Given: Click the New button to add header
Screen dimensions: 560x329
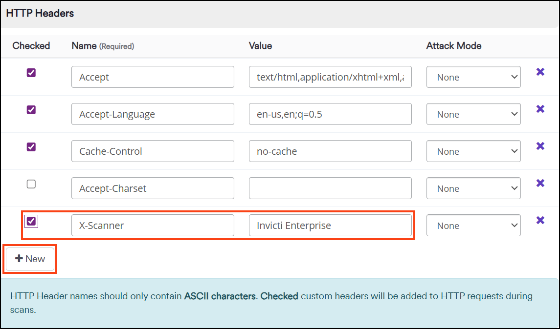Looking at the screenshot, I should [x=30, y=259].
